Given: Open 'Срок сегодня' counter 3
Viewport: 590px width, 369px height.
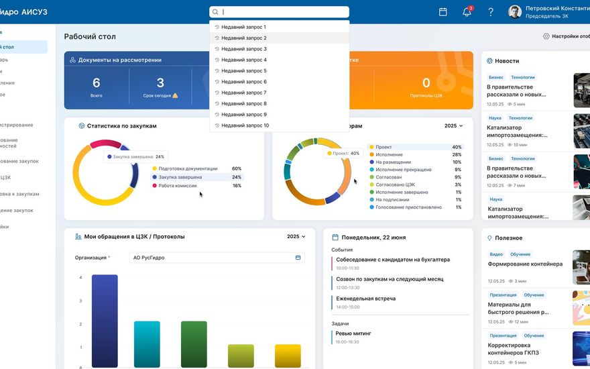Looking at the screenshot, I should click(x=161, y=87).
